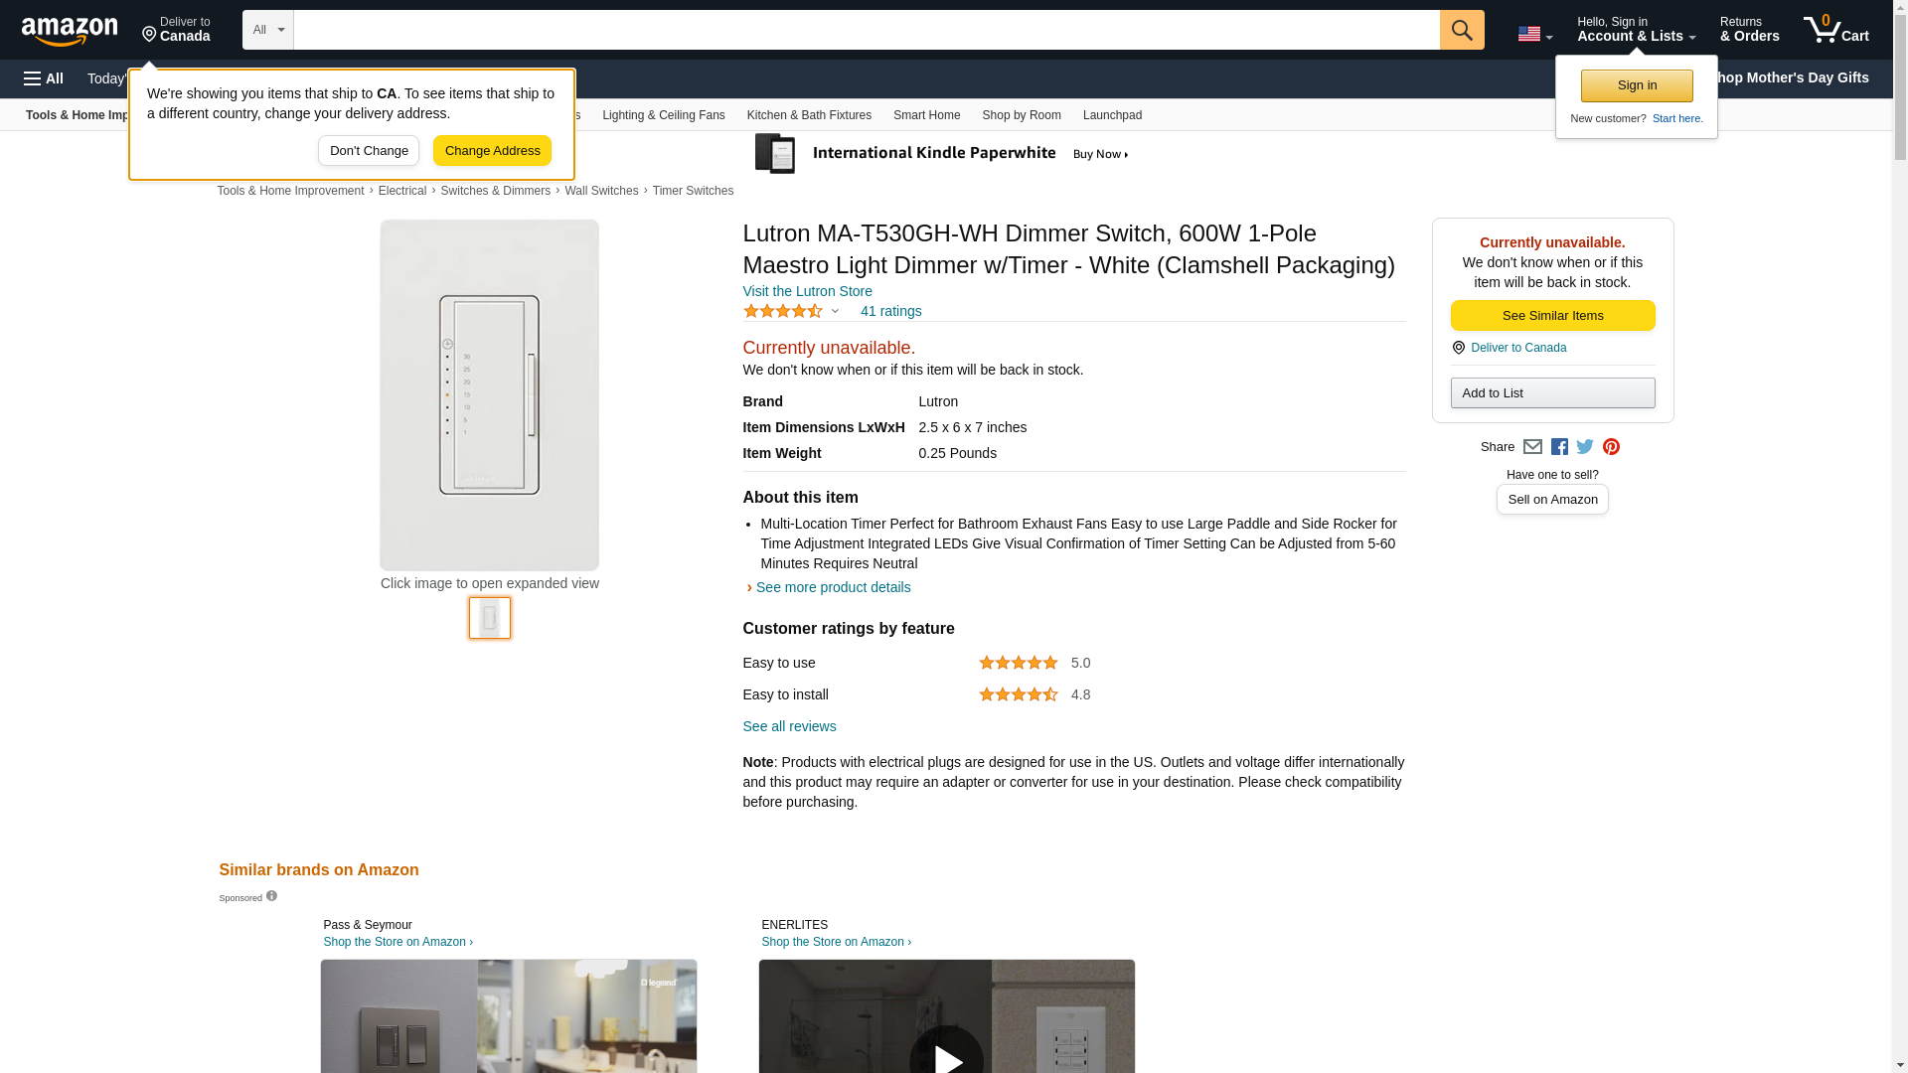Image resolution: width=1908 pixels, height=1073 pixels.
Task: Share the product via email icon
Action: (1532, 447)
